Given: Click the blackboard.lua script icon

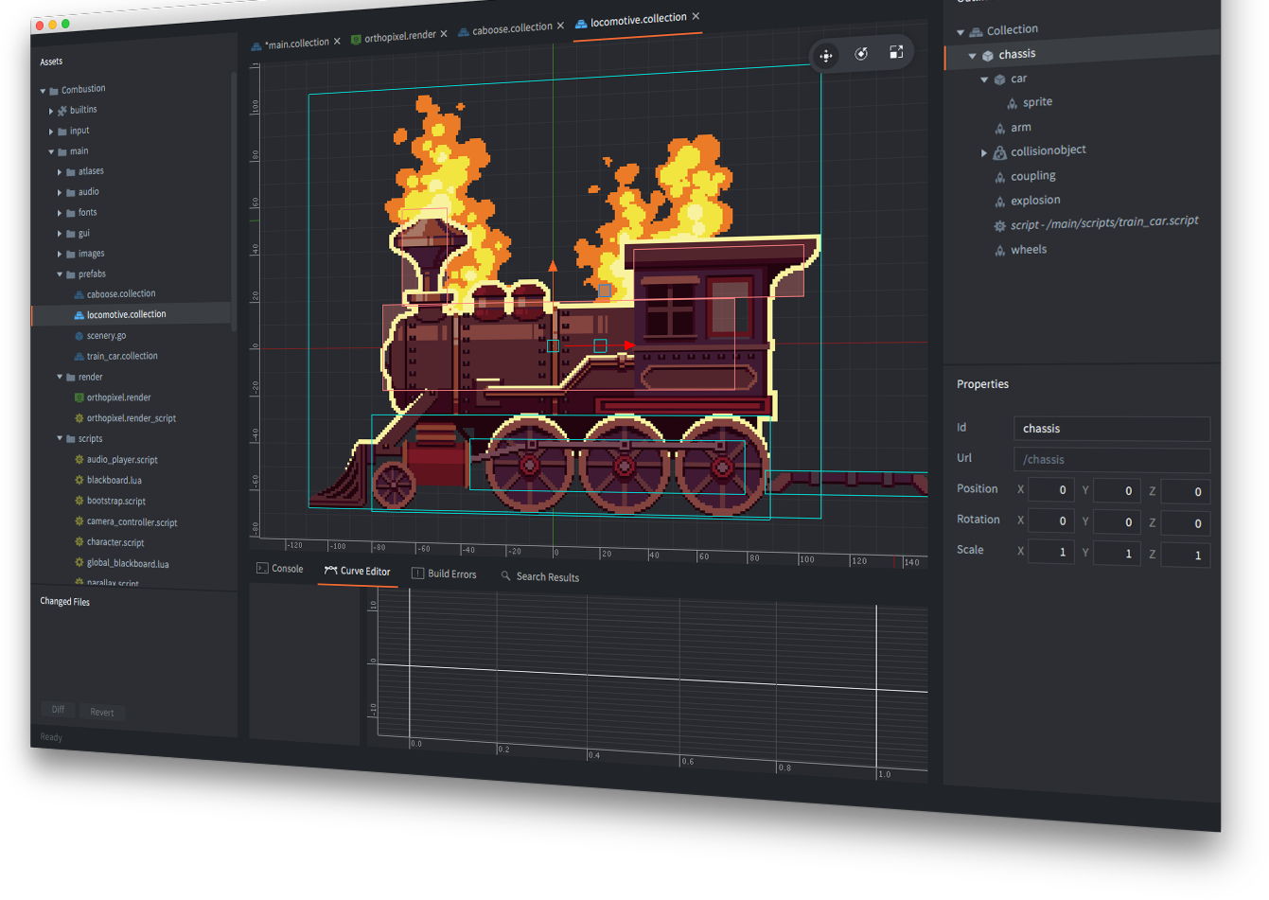Looking at the screenshot, I should (x=79, y=480).
